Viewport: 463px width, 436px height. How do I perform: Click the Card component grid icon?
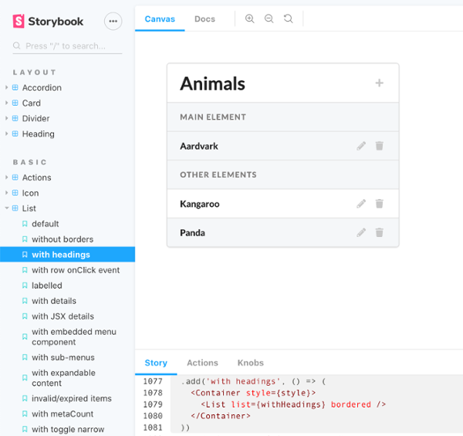[x=15, y=103]
